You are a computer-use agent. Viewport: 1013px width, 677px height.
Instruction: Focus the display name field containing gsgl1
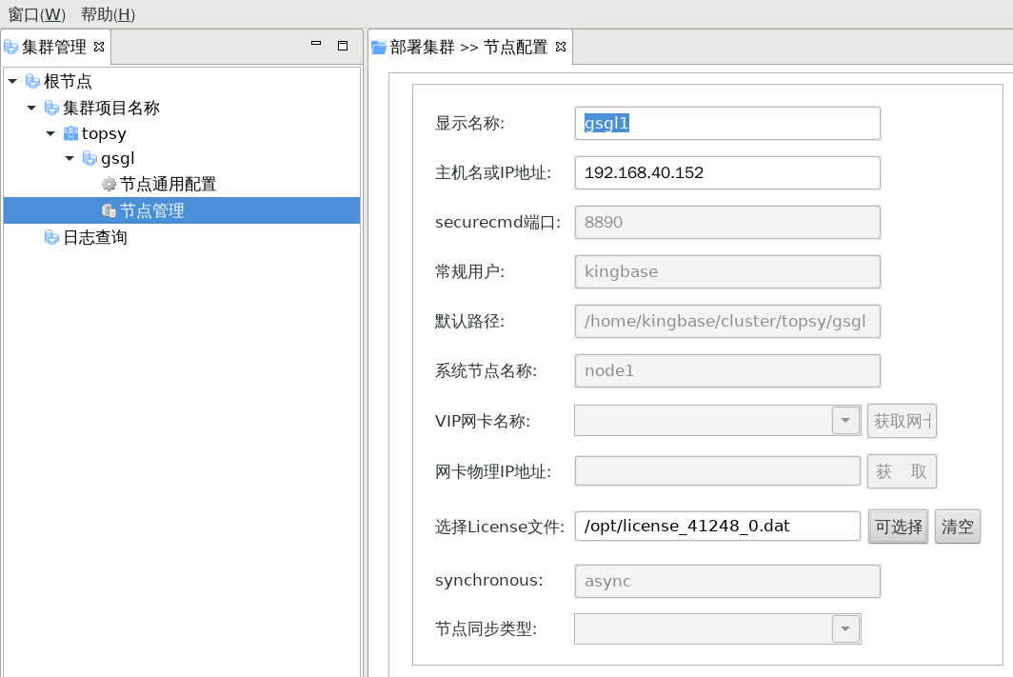point(727,123)
